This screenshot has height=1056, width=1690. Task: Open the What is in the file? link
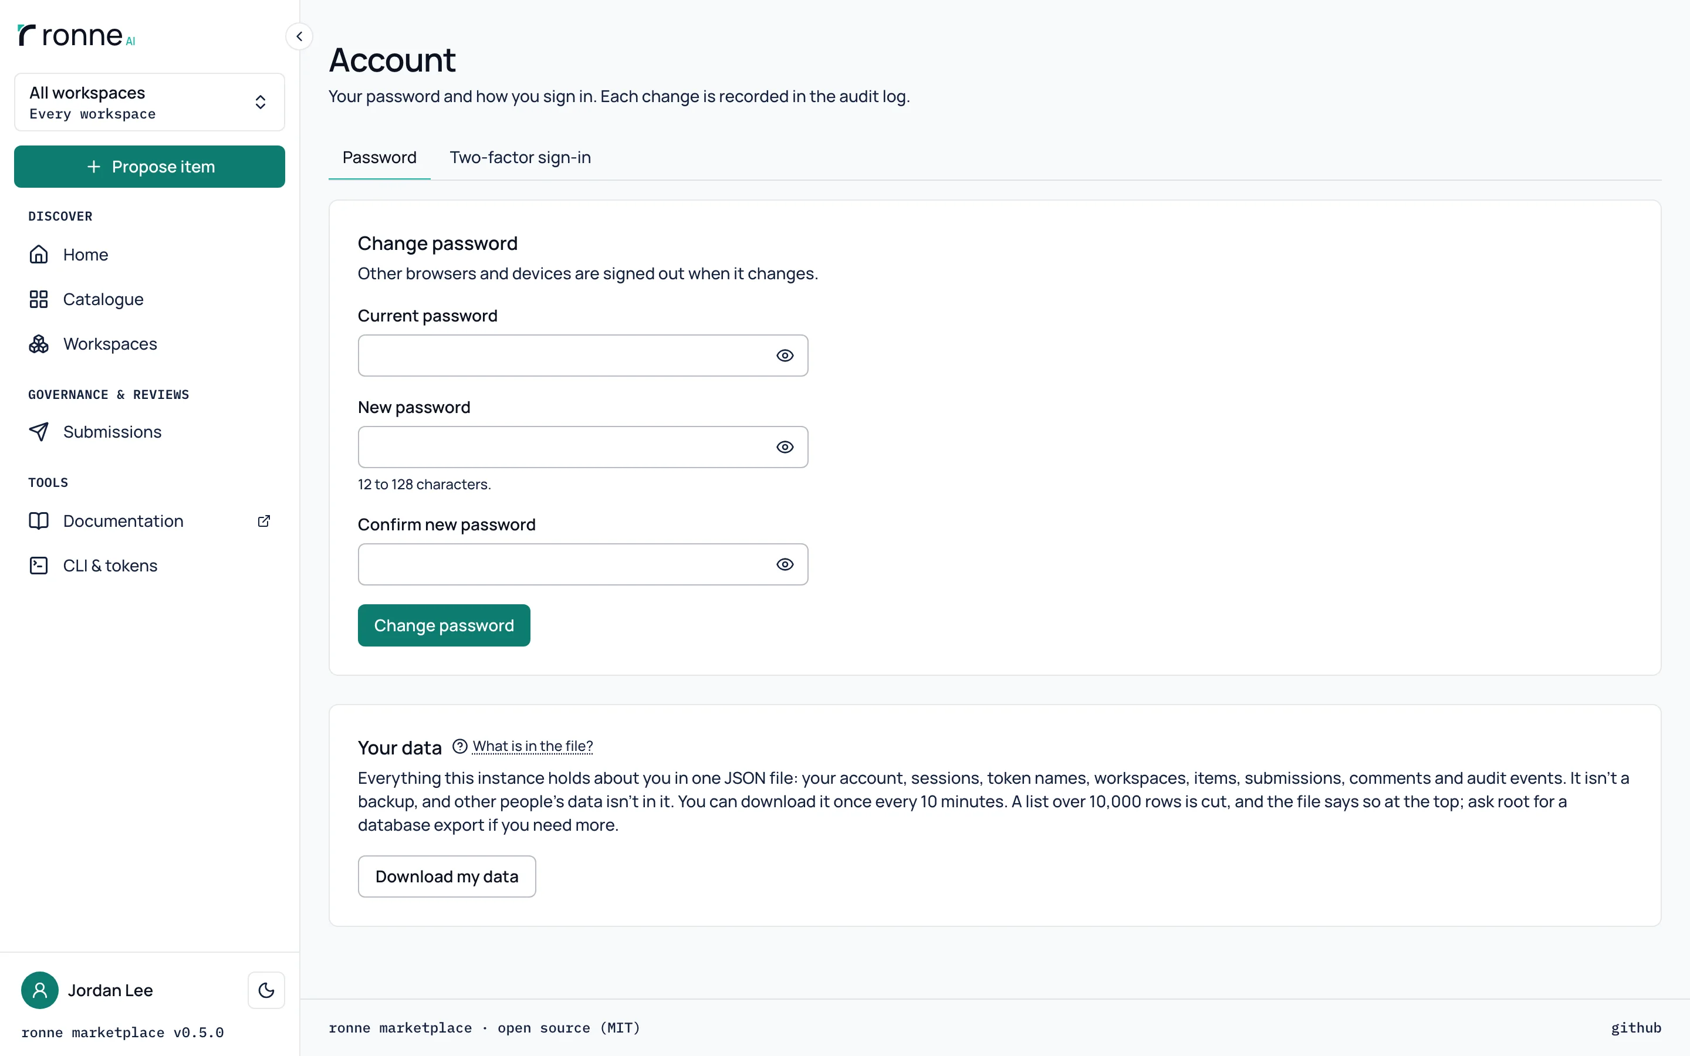[x=532, y=746]
